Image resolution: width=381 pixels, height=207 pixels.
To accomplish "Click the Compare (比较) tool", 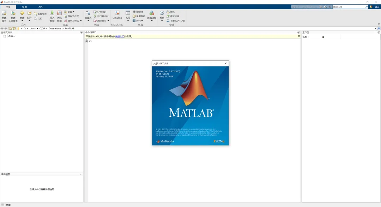I will click(38, 18).
